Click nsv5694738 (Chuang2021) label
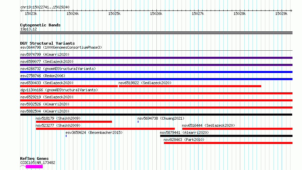This screenshot has width=302, height=170. pyautogui.click(x=161, y=118)
